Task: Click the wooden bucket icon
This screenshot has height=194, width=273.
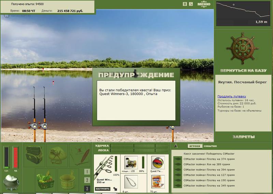Action: point(68,180)
